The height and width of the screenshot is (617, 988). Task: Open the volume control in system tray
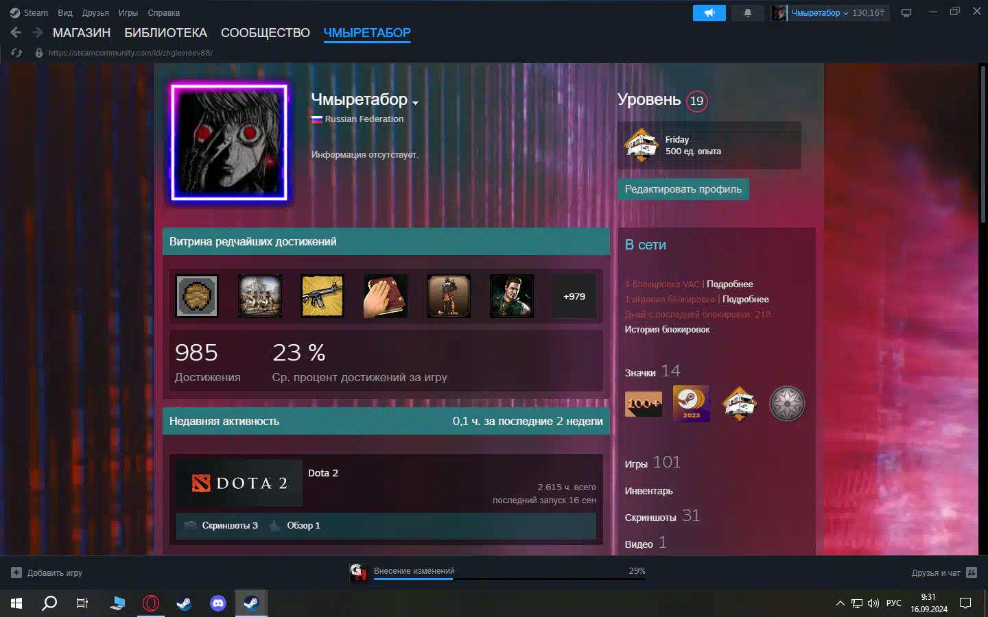pyautogui.click(x=873, y=603)
